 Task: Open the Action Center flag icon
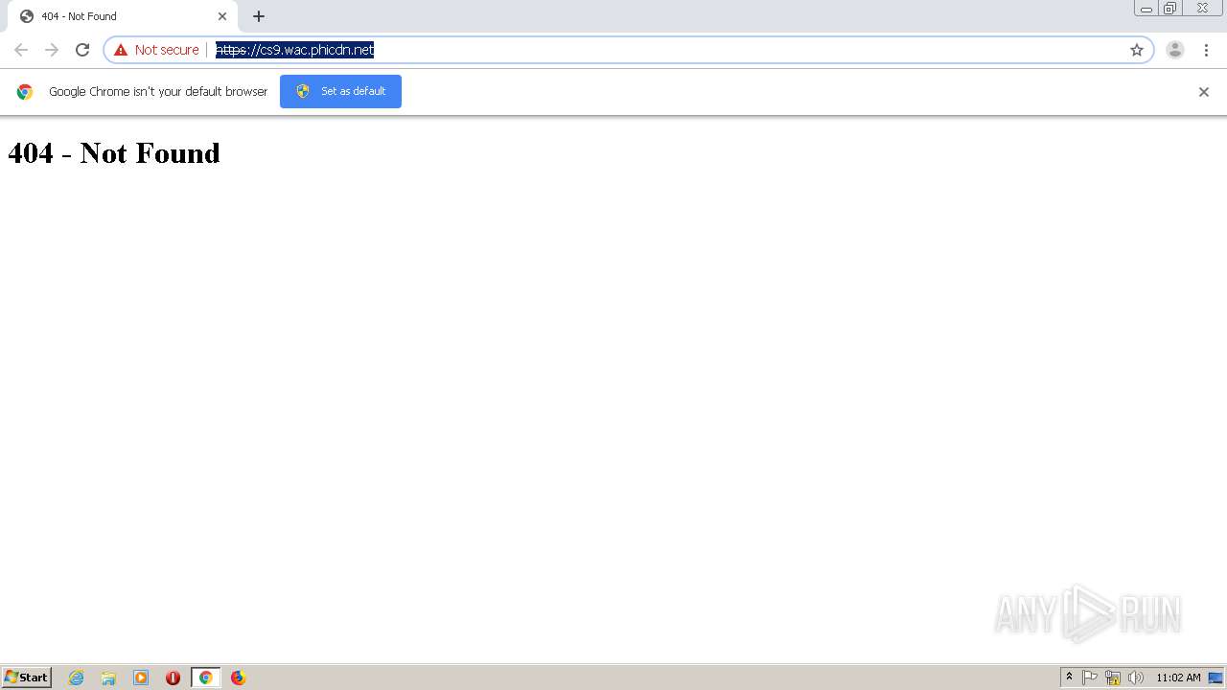click(1090, 678)
